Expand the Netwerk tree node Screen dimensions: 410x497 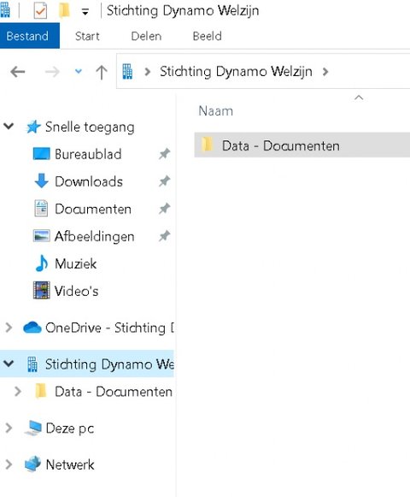[9, 464]
